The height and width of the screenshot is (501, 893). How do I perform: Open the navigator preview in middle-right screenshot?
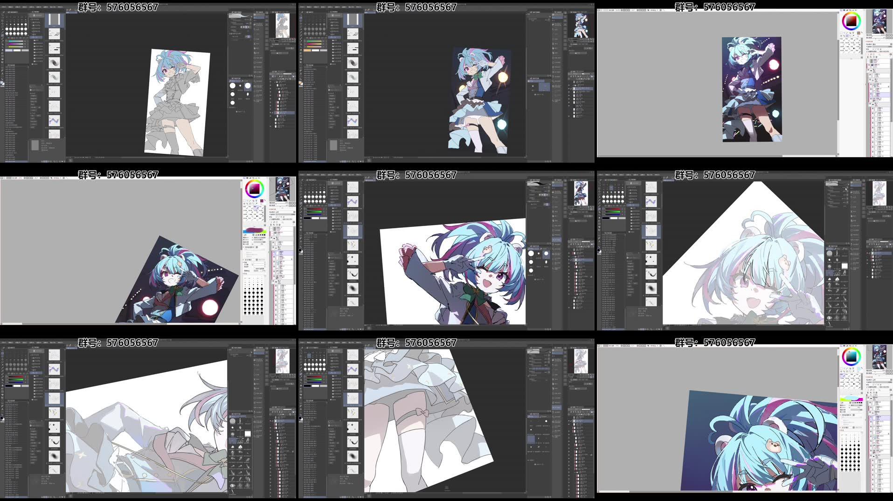[x=879, y=193]
